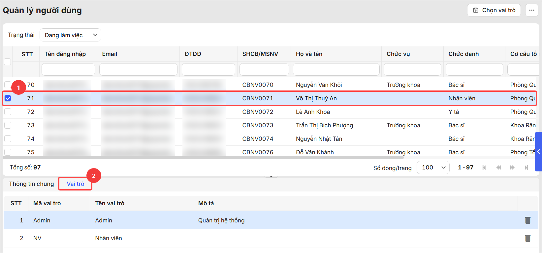
Task: Uncheck the row 71 Võ Thị Thuý An checkbox
Action: click(x=8, y=98)
